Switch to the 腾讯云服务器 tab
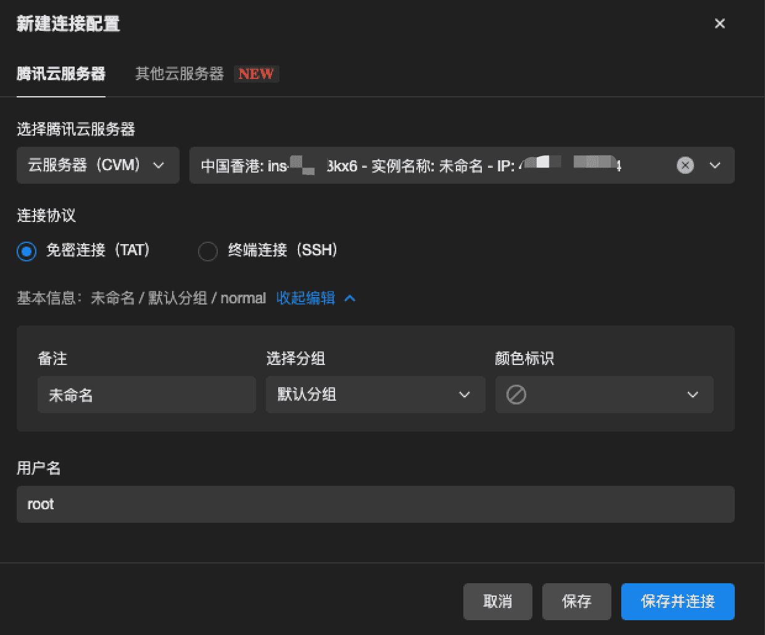Image resolution: width=765 pixels, height=635 pixels. coord(60,73)
